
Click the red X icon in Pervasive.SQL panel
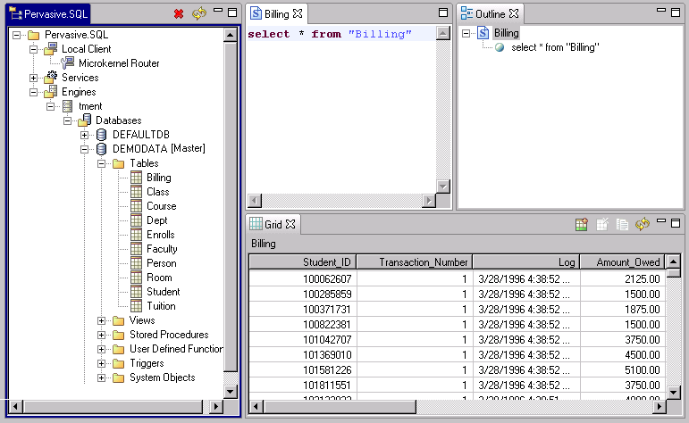pyautogui.click(x=179, y=14)
